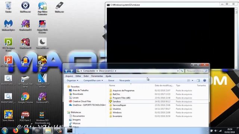
Task: Open the Windows Start orb
Action: (4, 131)
